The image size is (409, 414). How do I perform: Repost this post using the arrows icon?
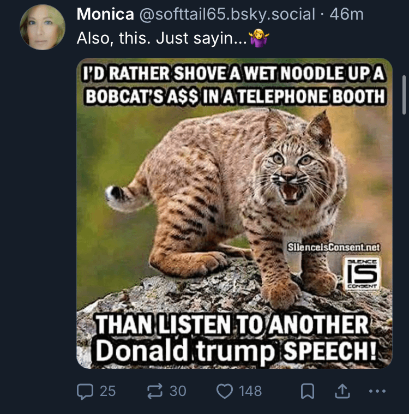[154, 391]
